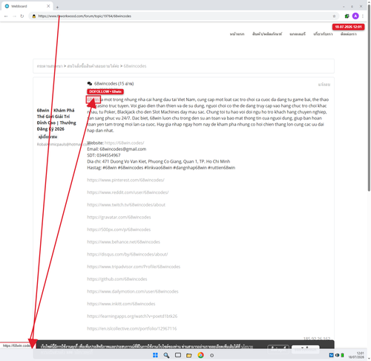Click the red DOFOLLOW 68win badge

pos(105,91)
